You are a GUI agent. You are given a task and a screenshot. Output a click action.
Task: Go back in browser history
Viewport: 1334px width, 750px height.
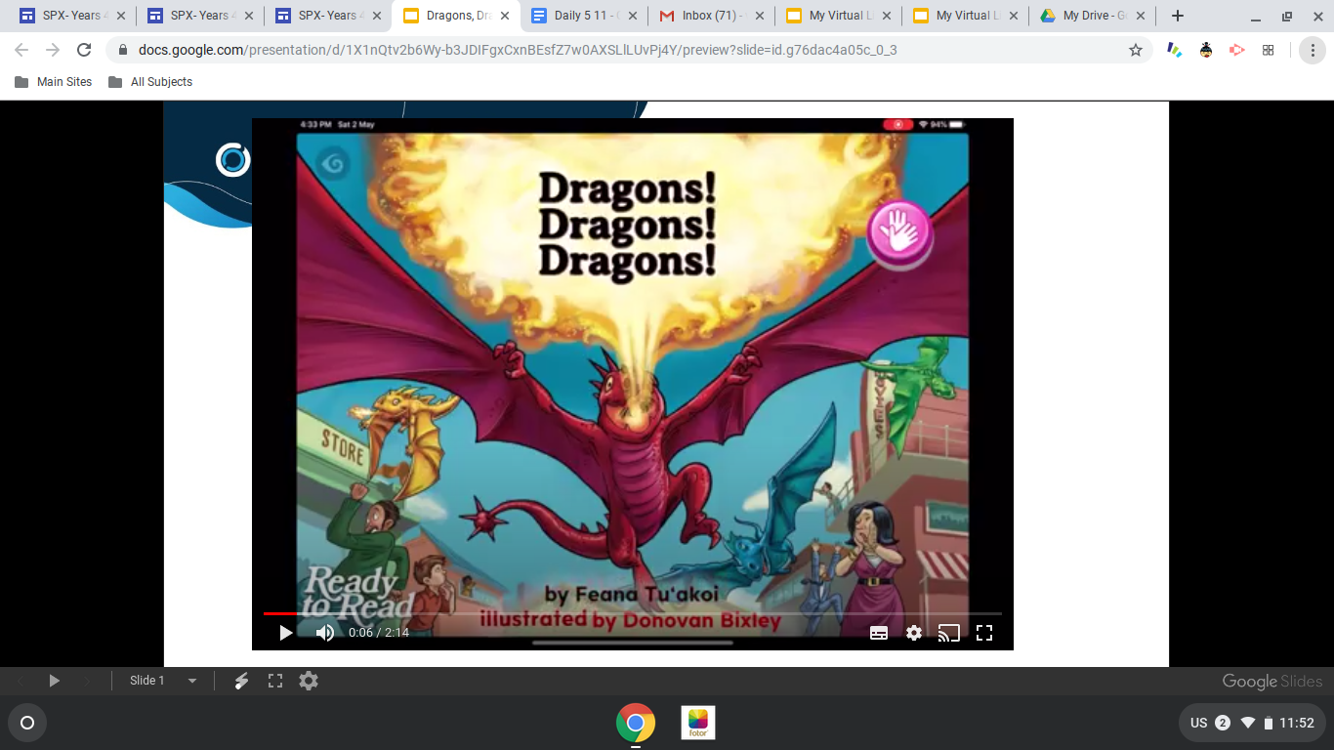tap(21, 50)
